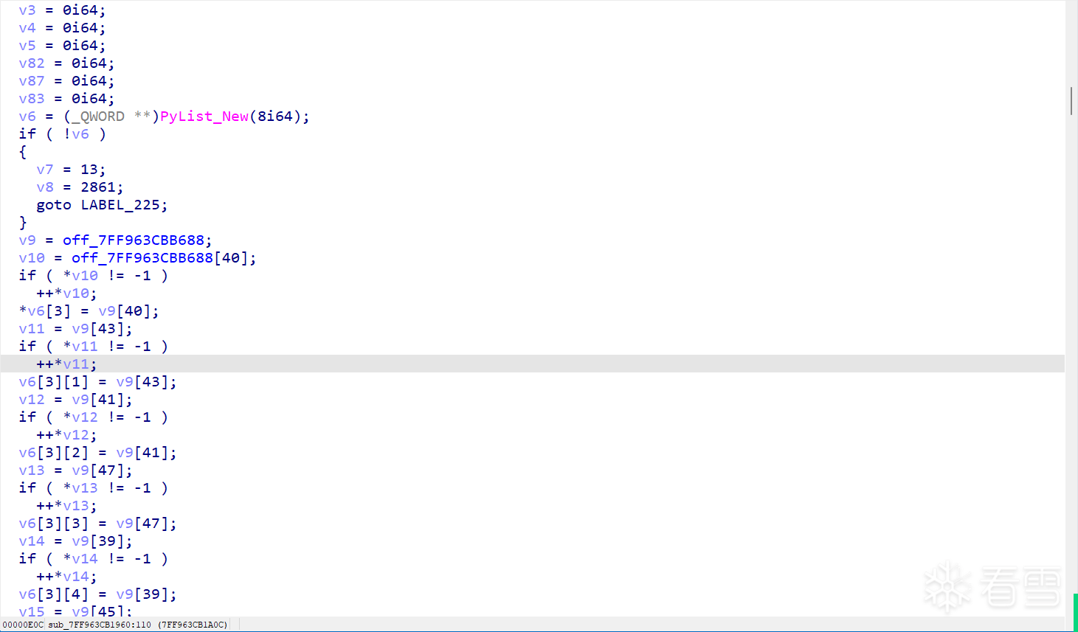Click the statement 'v7 = 13;'
Viewport: 1078px width, 632px height.
click(x=71, y=170)
